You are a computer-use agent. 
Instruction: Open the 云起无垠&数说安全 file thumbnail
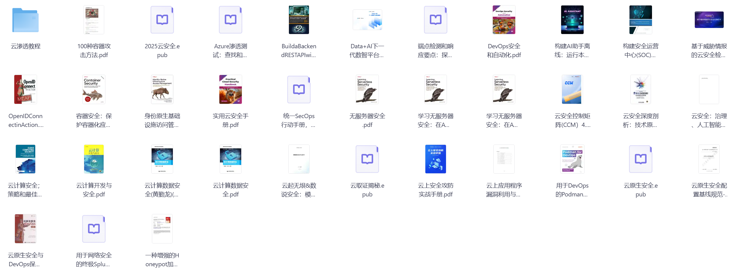pyautogui.click(x=299, y=159)
